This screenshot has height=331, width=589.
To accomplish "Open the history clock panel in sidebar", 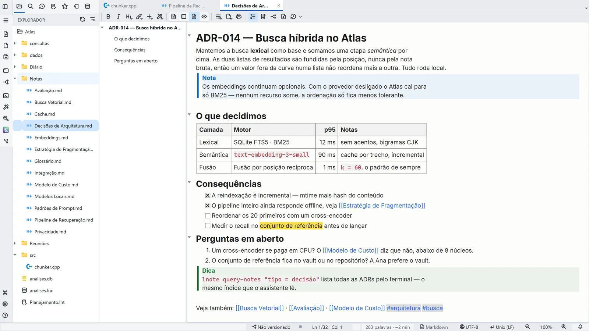I will (x=42, y=6).
